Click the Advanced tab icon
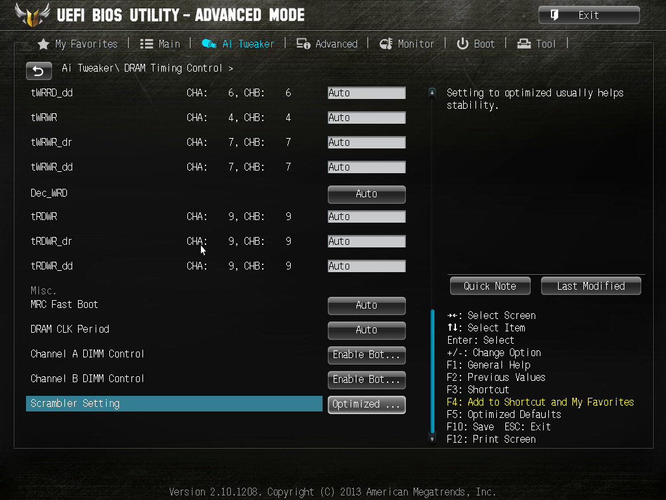 click(303, 44)
